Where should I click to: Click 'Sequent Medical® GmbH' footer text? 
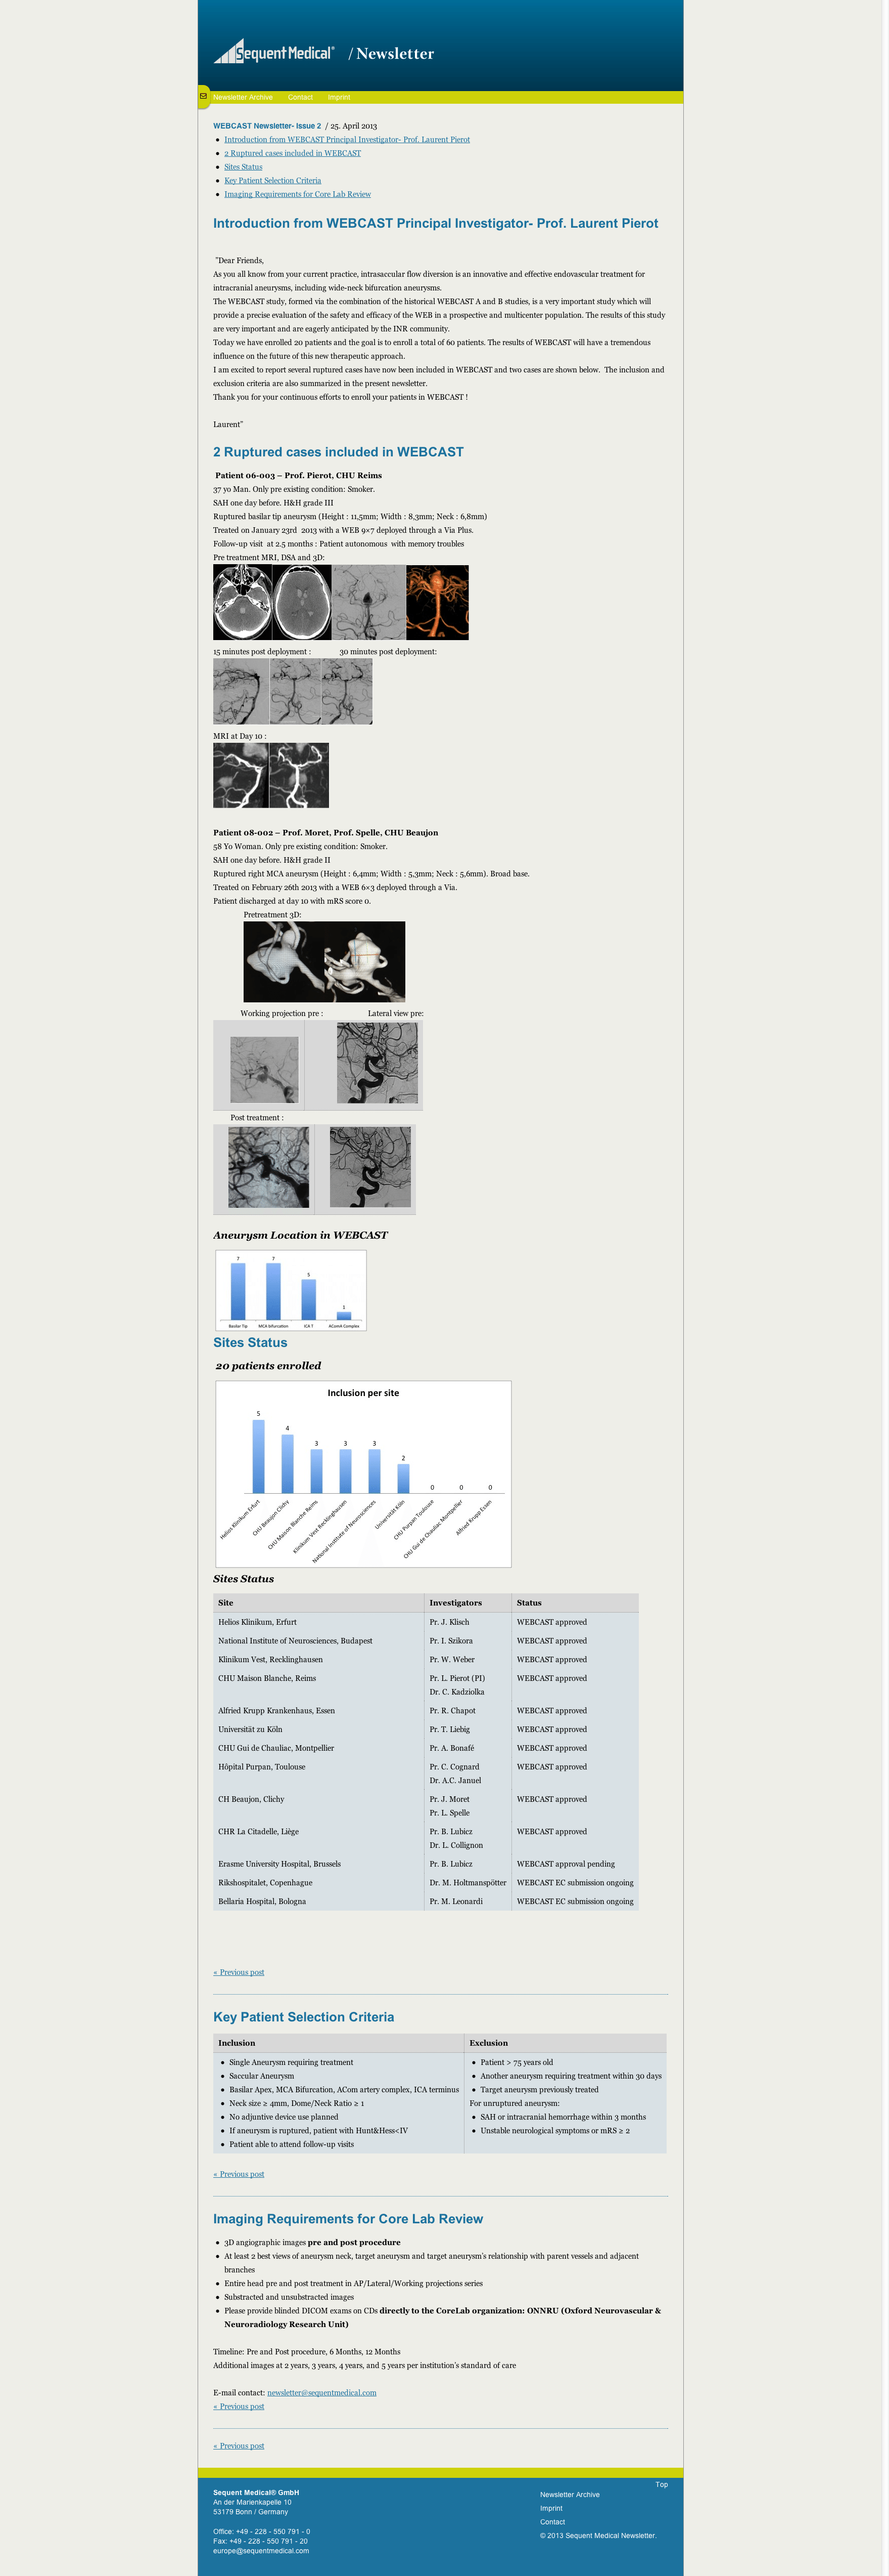(x=256, y=2493)
